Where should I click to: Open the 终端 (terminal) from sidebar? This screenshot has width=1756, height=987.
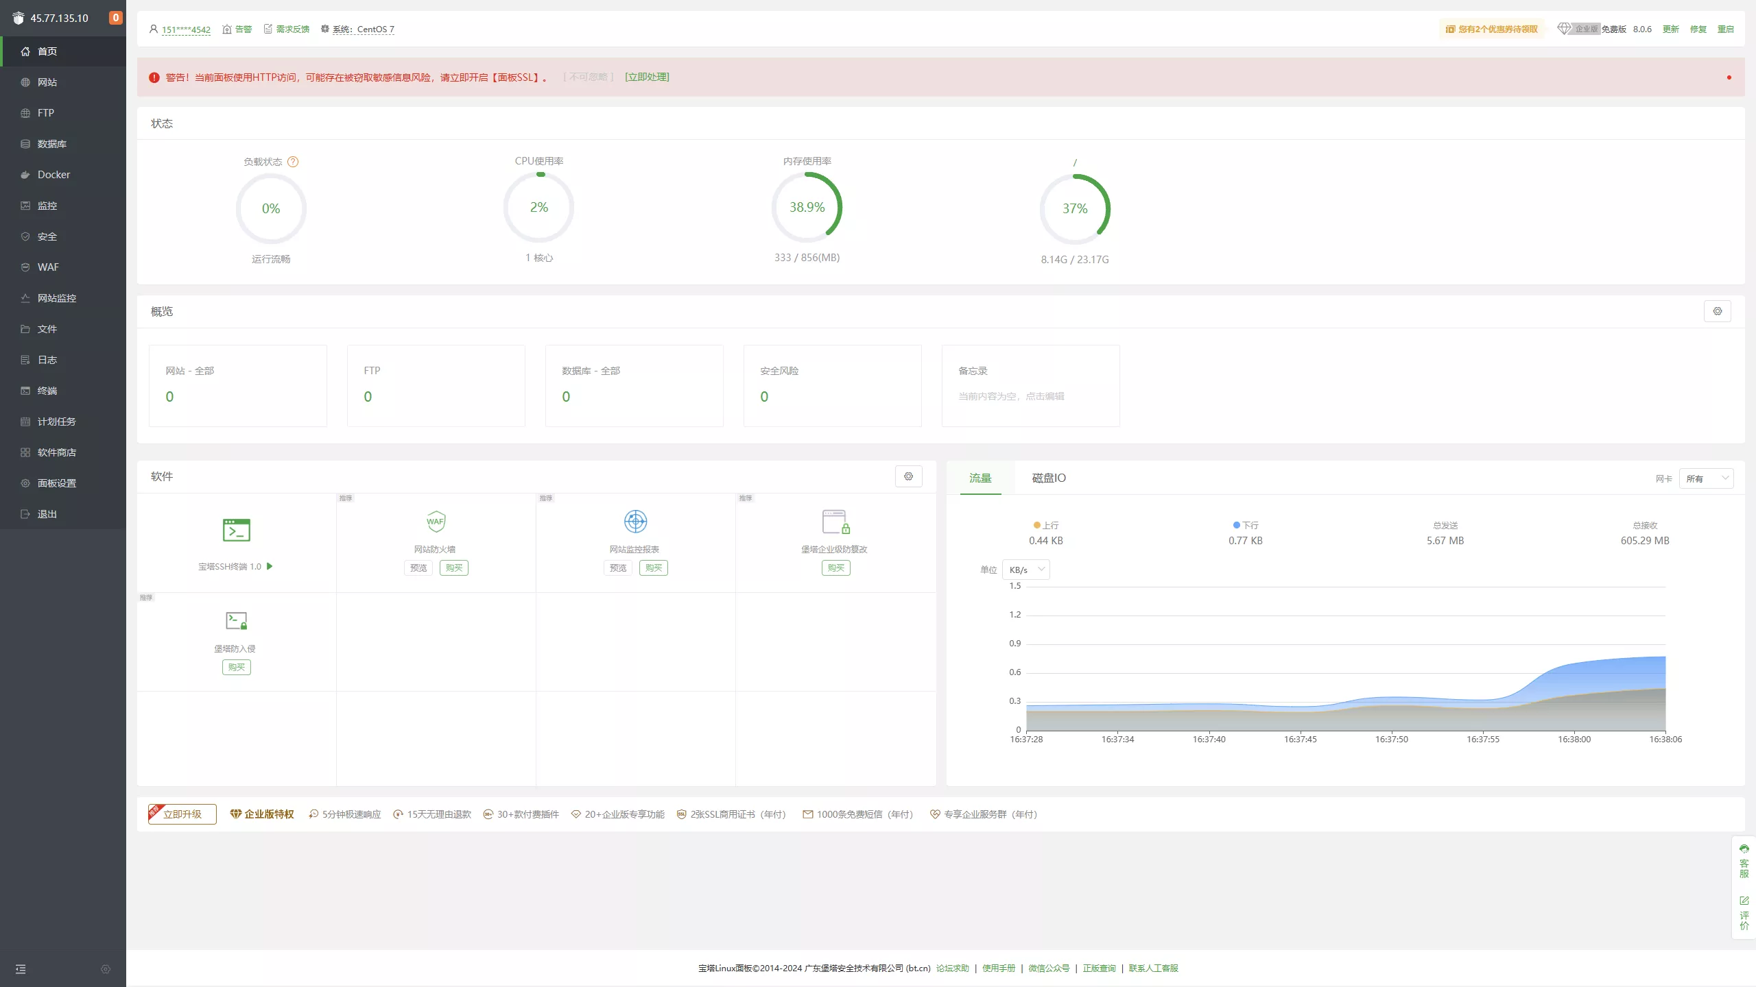(47, 390)
